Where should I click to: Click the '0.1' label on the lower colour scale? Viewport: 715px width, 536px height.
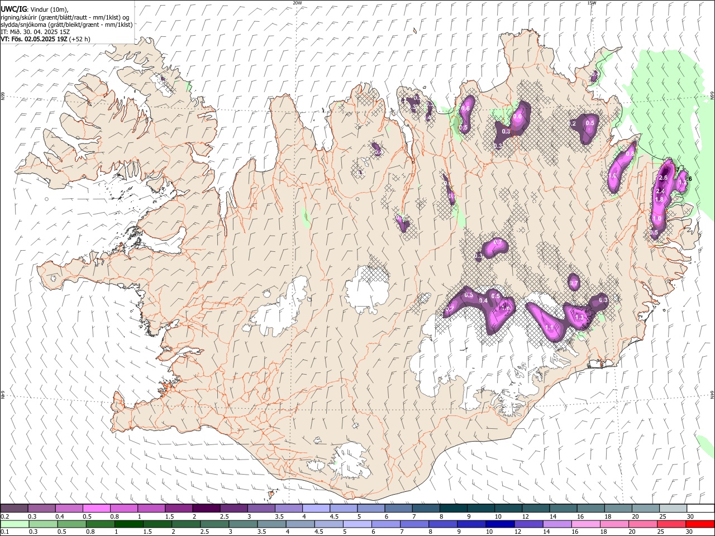click(x=4, y=531)
